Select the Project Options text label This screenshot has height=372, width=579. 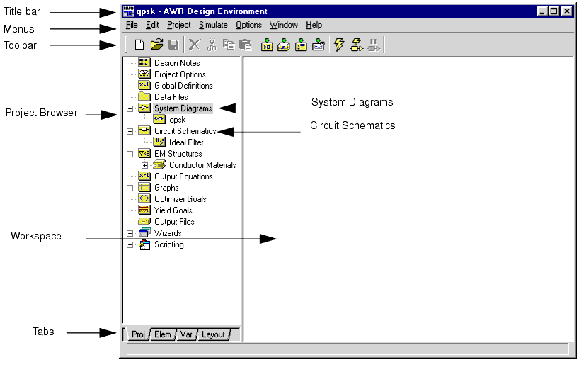click(x=180, y=74)
